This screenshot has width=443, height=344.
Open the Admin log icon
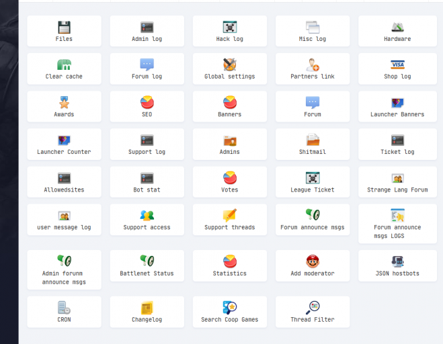(x=147, y=27)
